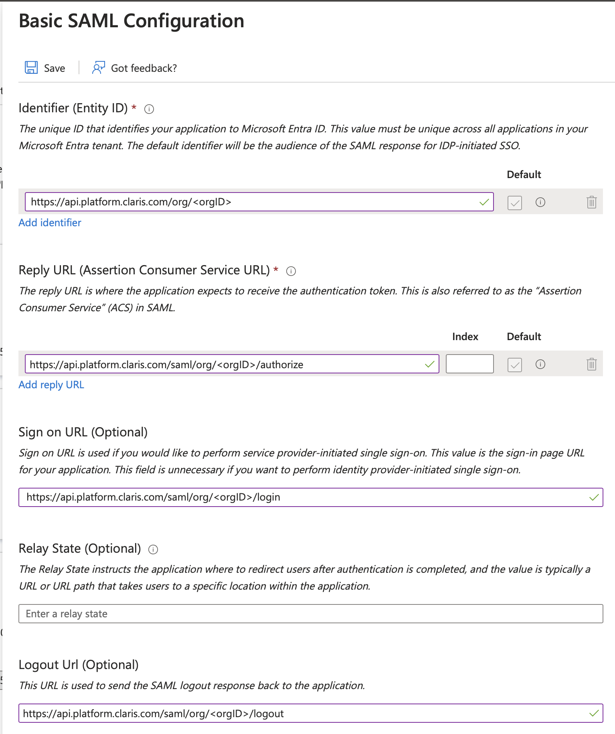
Task: Click the Add identifier link
Action: coord(50,223)
